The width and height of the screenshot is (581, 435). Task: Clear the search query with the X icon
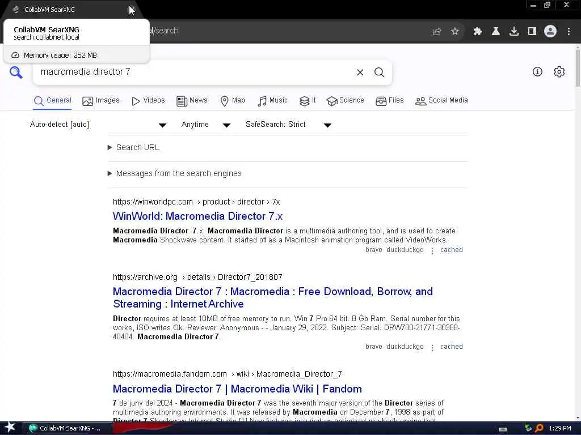pyautogui.click(x=360, y=72)
